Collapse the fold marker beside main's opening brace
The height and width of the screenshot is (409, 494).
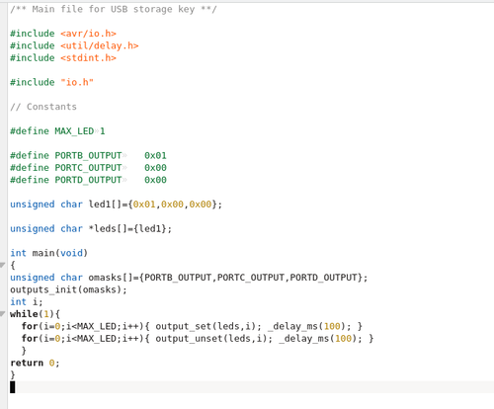click(3, 265)
